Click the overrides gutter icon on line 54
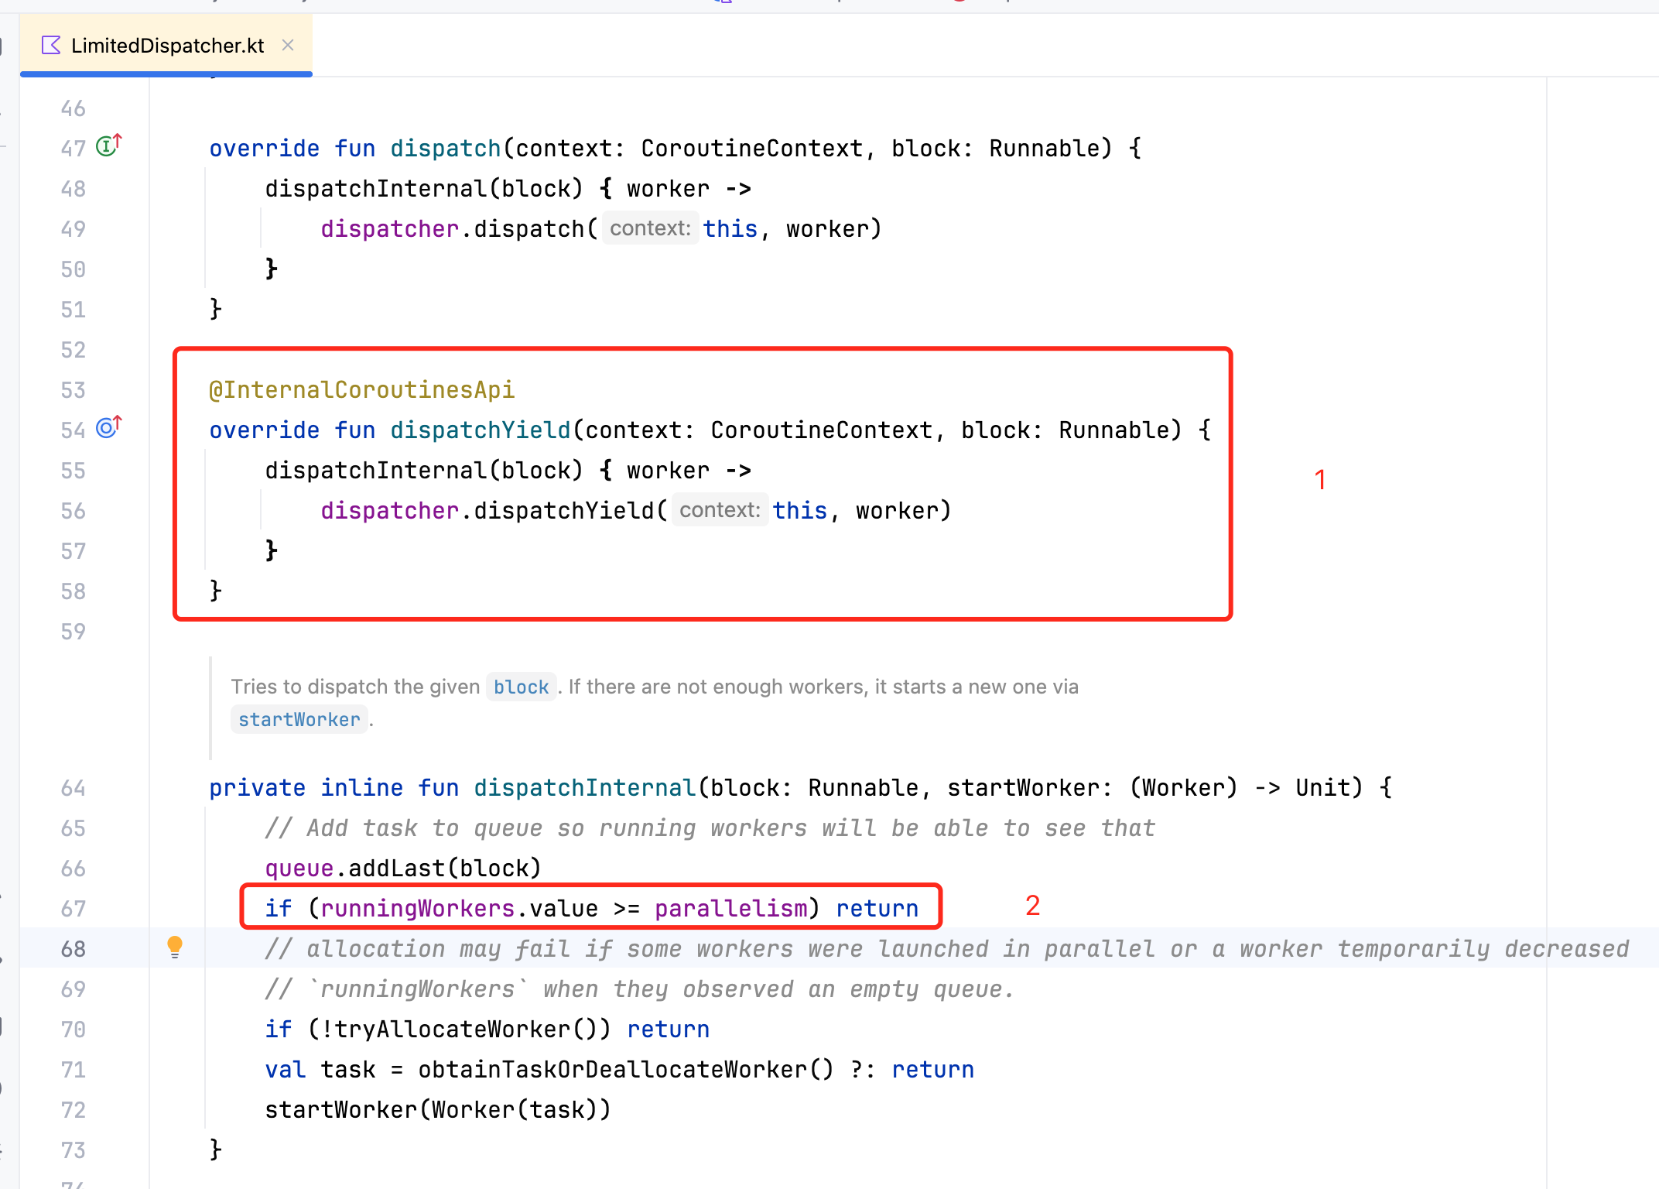Image resolution: width=1659 pixels, height=1189 pixels. click(108, 427)
